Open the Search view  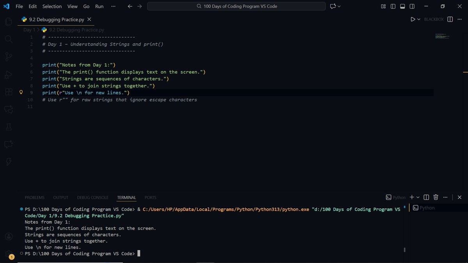tap(8, 39)
